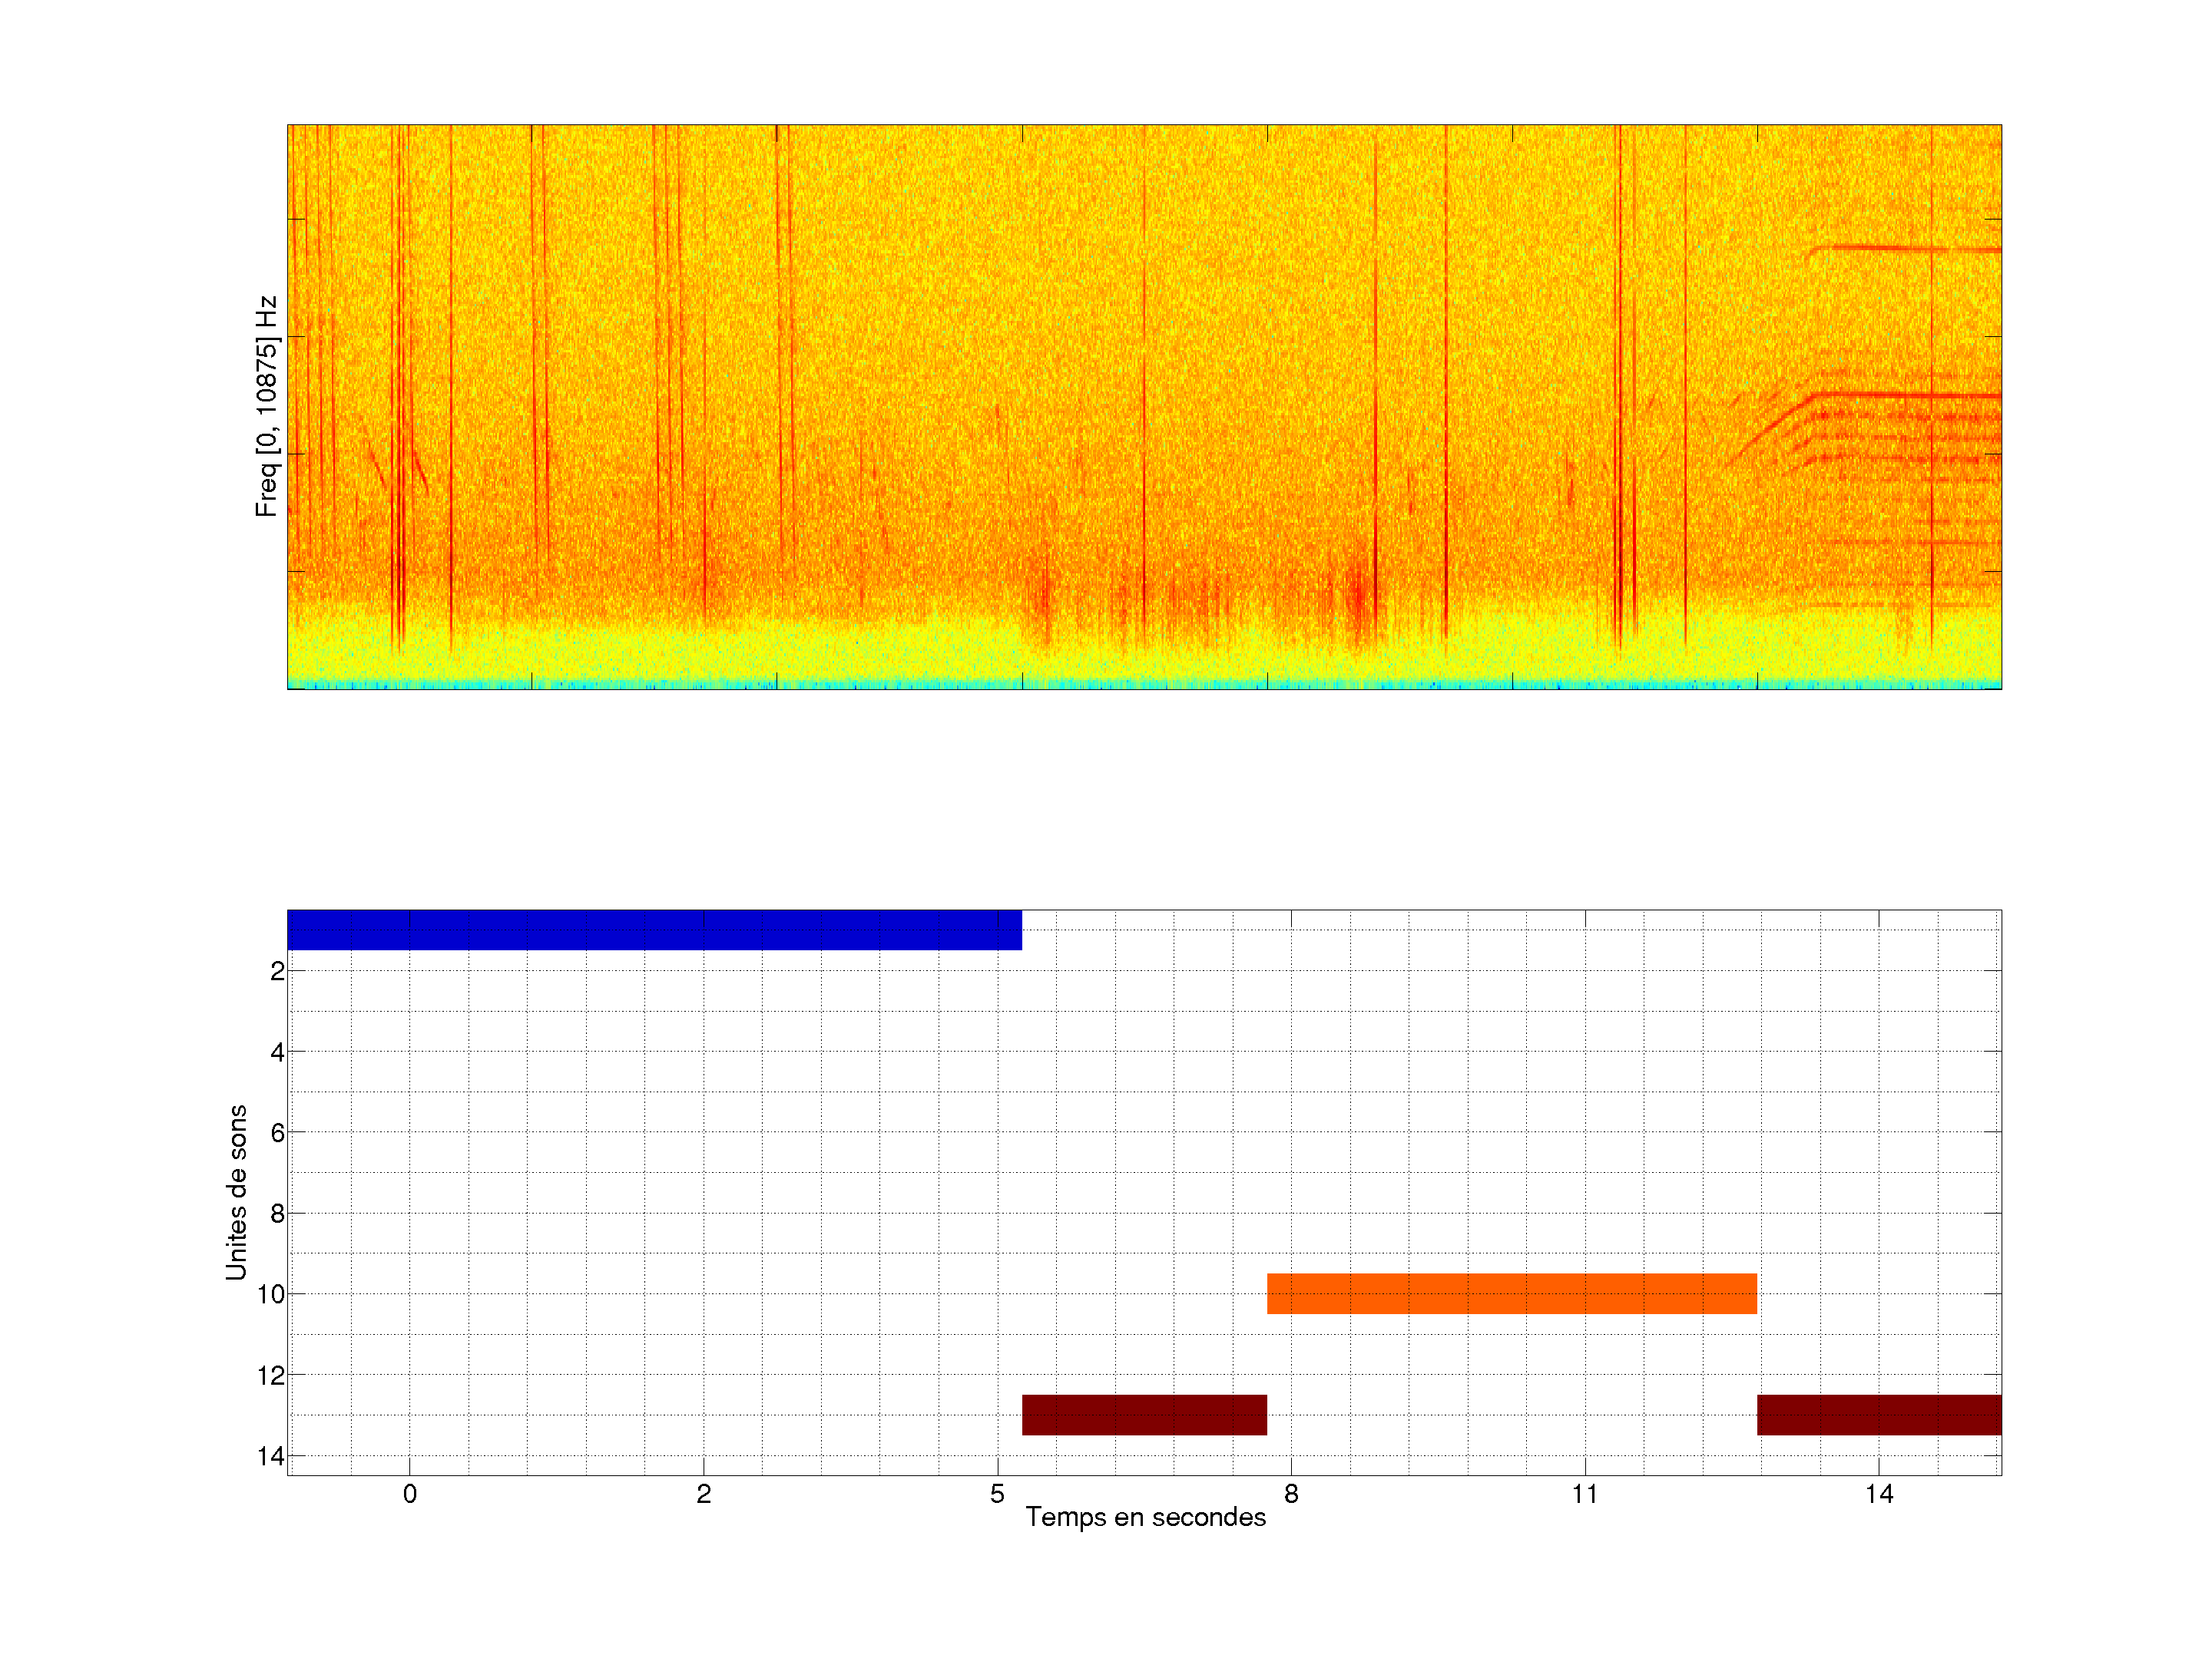The width and height of the screenshot is (2212, 1658).
Task: Click the x-axis tick label 5
Action: 997,1494
